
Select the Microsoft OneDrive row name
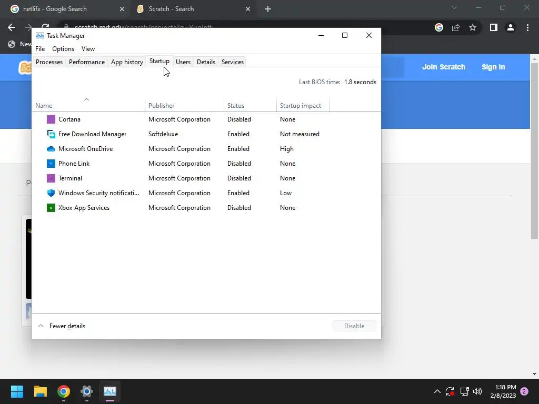86,149
